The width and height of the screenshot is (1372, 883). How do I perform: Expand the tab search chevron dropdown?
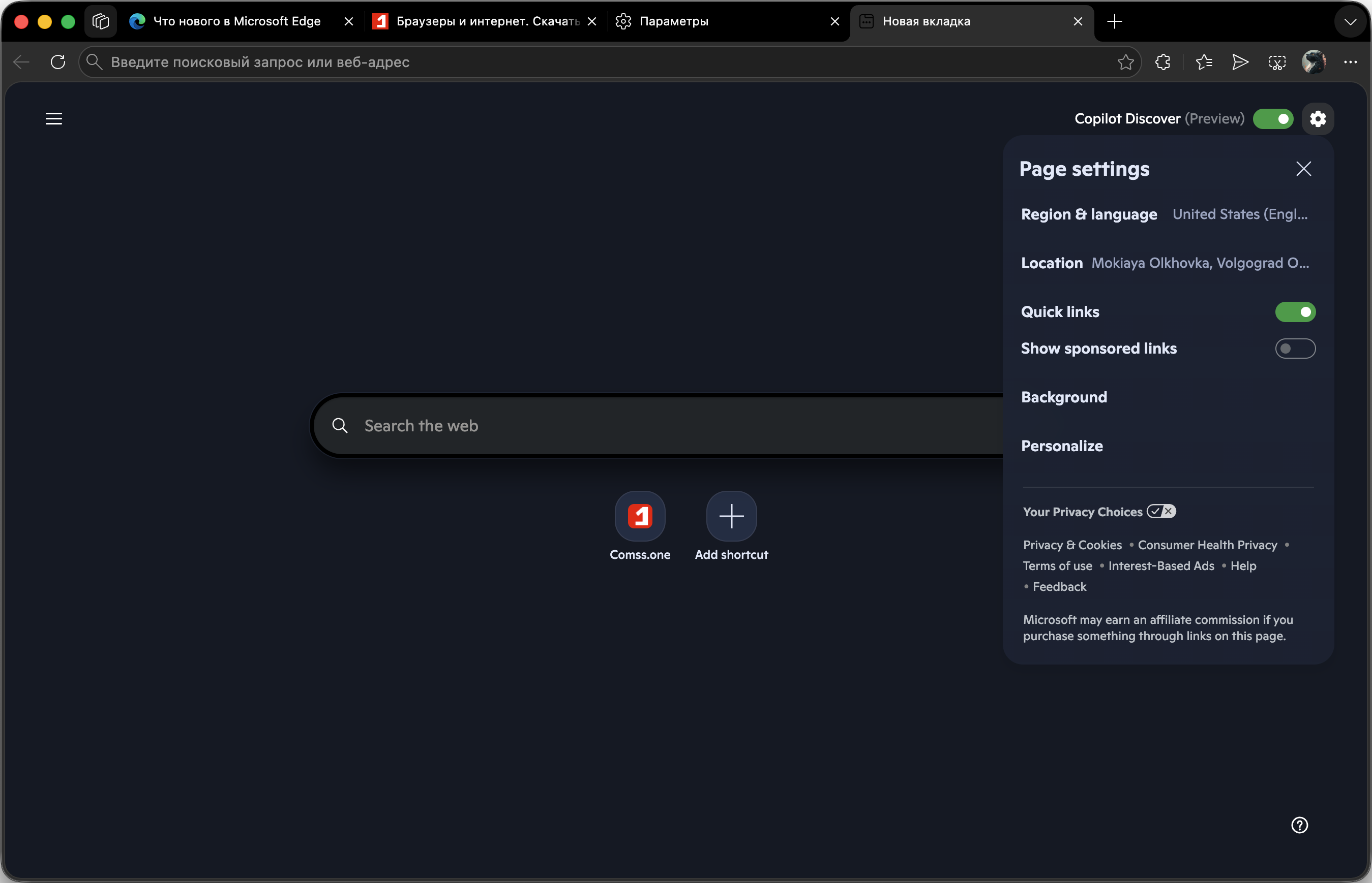coord(1350,22)
